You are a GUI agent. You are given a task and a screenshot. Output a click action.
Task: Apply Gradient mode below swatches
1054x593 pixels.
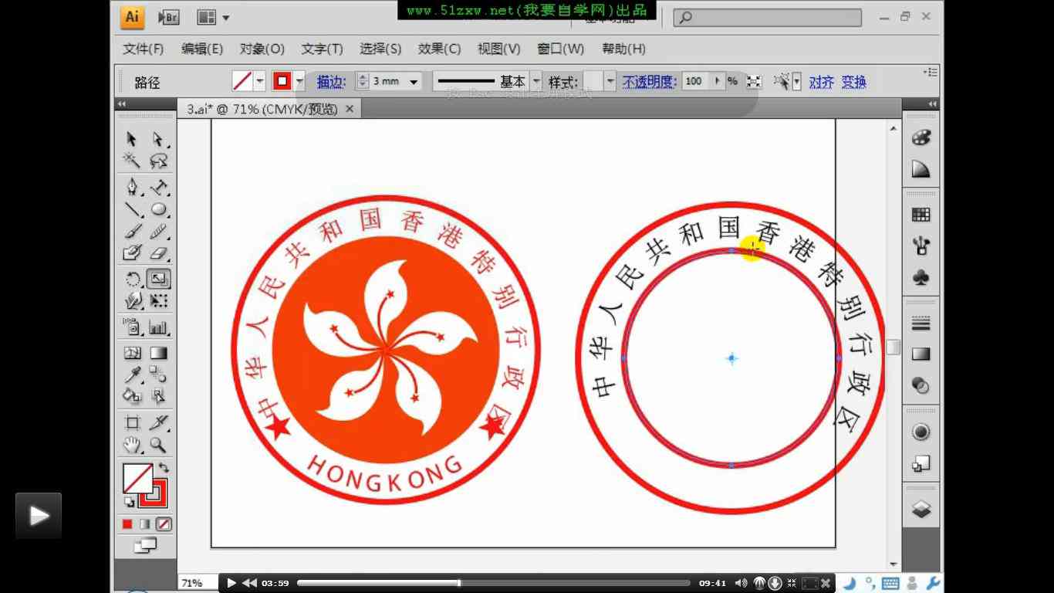[x=145, y=524]
